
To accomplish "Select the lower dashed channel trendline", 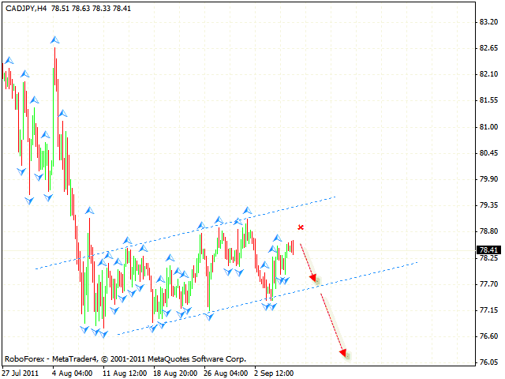I will (267, 298).
